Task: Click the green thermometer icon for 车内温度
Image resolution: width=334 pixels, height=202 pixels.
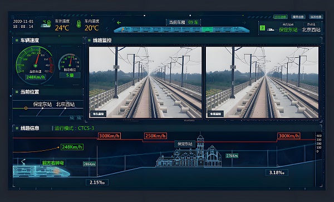Action: tap(79, 24)
